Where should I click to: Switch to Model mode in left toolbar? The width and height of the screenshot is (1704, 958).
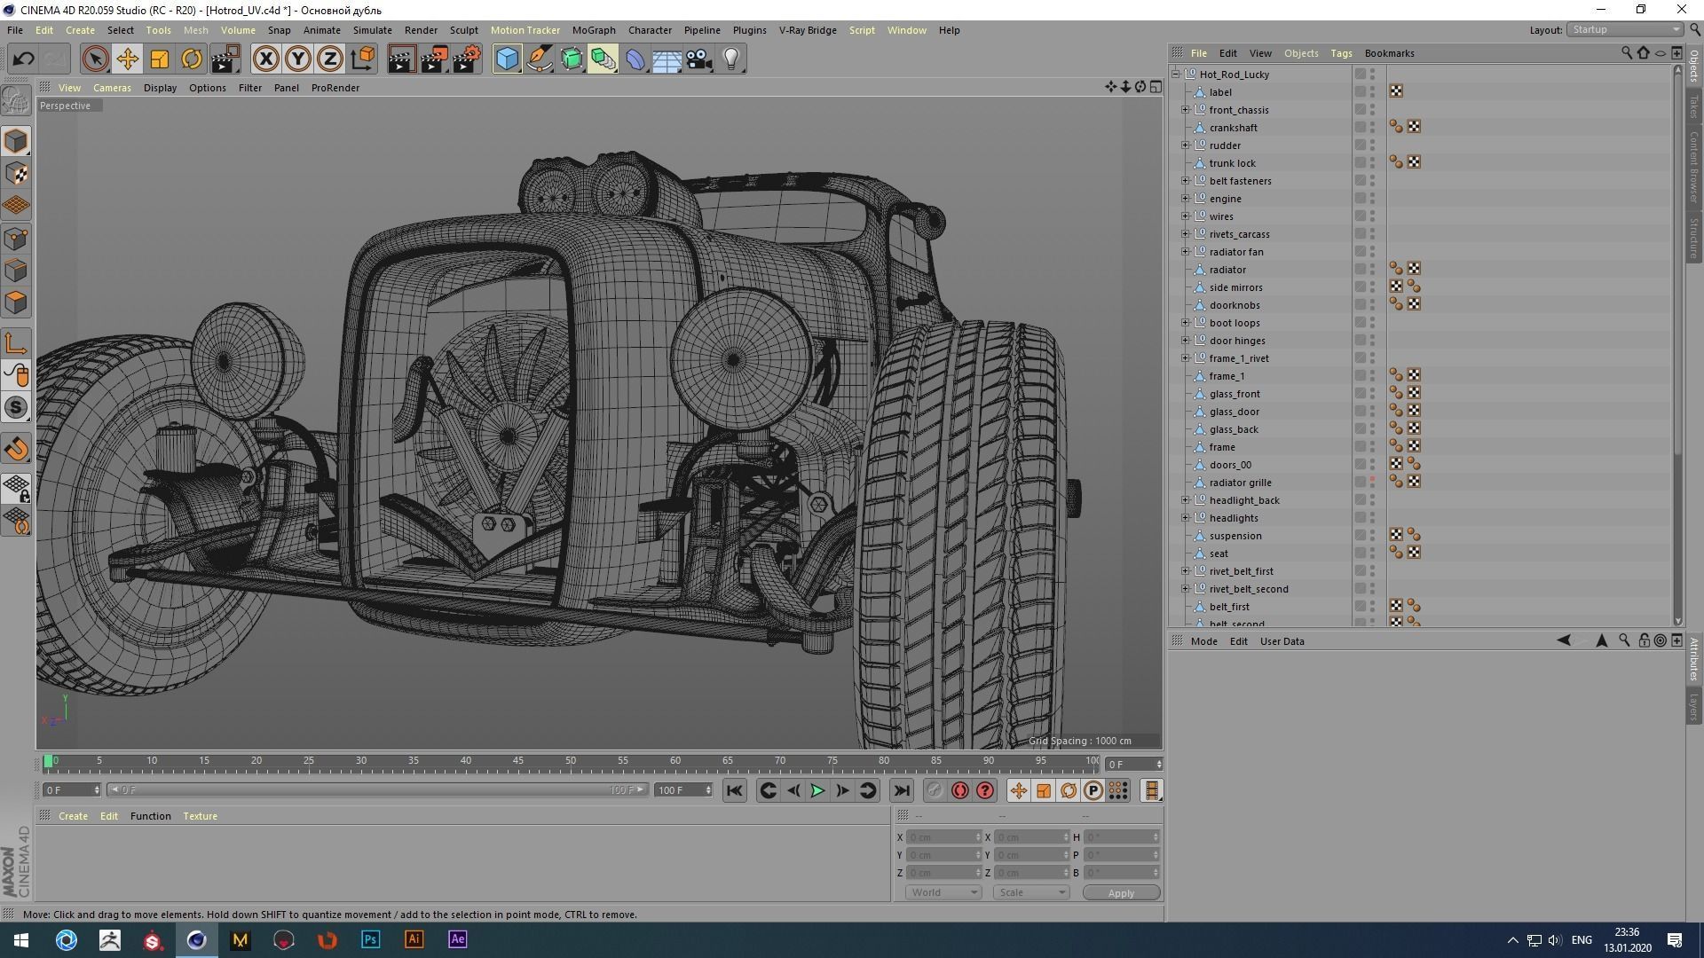pyautogui.click(x=16, y=142)
